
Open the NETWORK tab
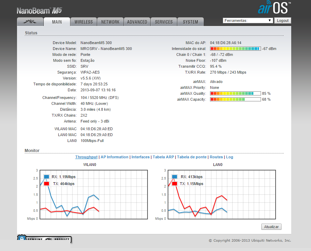click(x=110, y=22)
